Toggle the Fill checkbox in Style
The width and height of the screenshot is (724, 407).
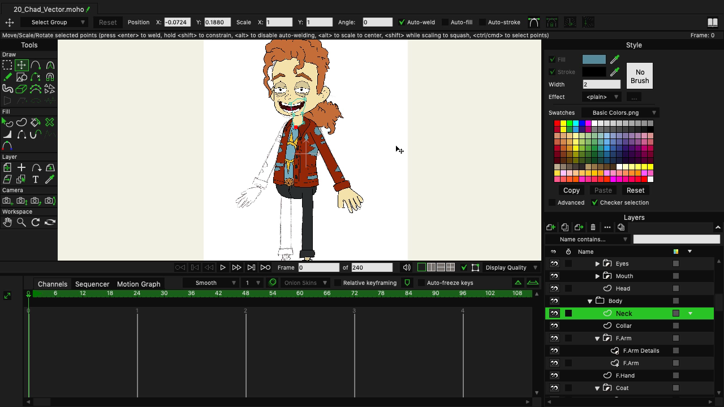point(552,59)
